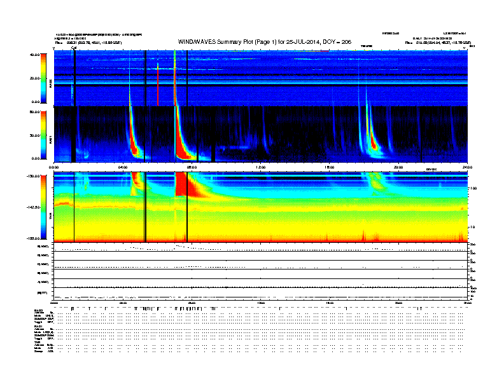The height and width of the screenshot is (389, 504).
Task: Click the Cal marker label above RAD2 panel
Action: coord(74,48)
